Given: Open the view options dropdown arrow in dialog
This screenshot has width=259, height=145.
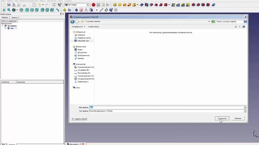Looking at the screenshot, I should (240, 27).
